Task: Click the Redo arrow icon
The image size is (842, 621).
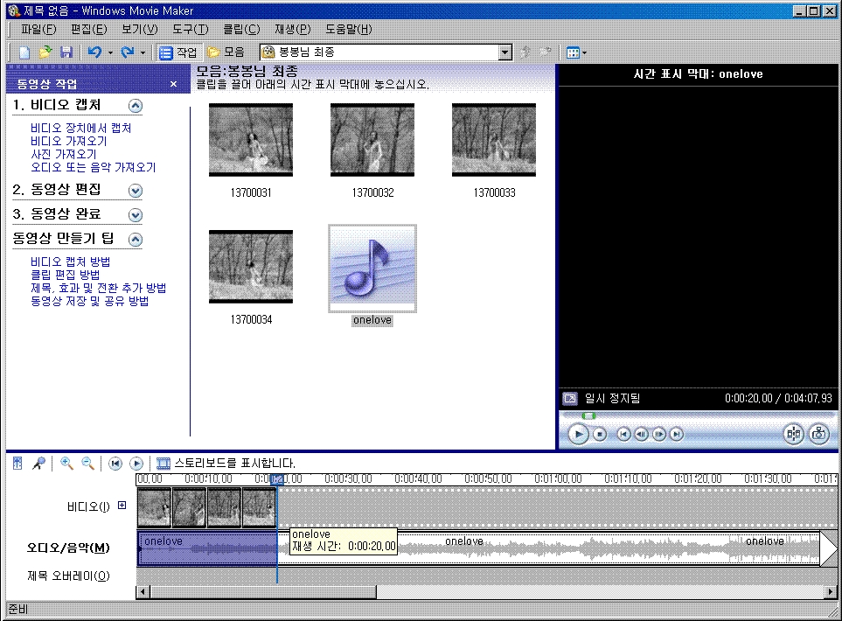Action: tap(128, 52)
